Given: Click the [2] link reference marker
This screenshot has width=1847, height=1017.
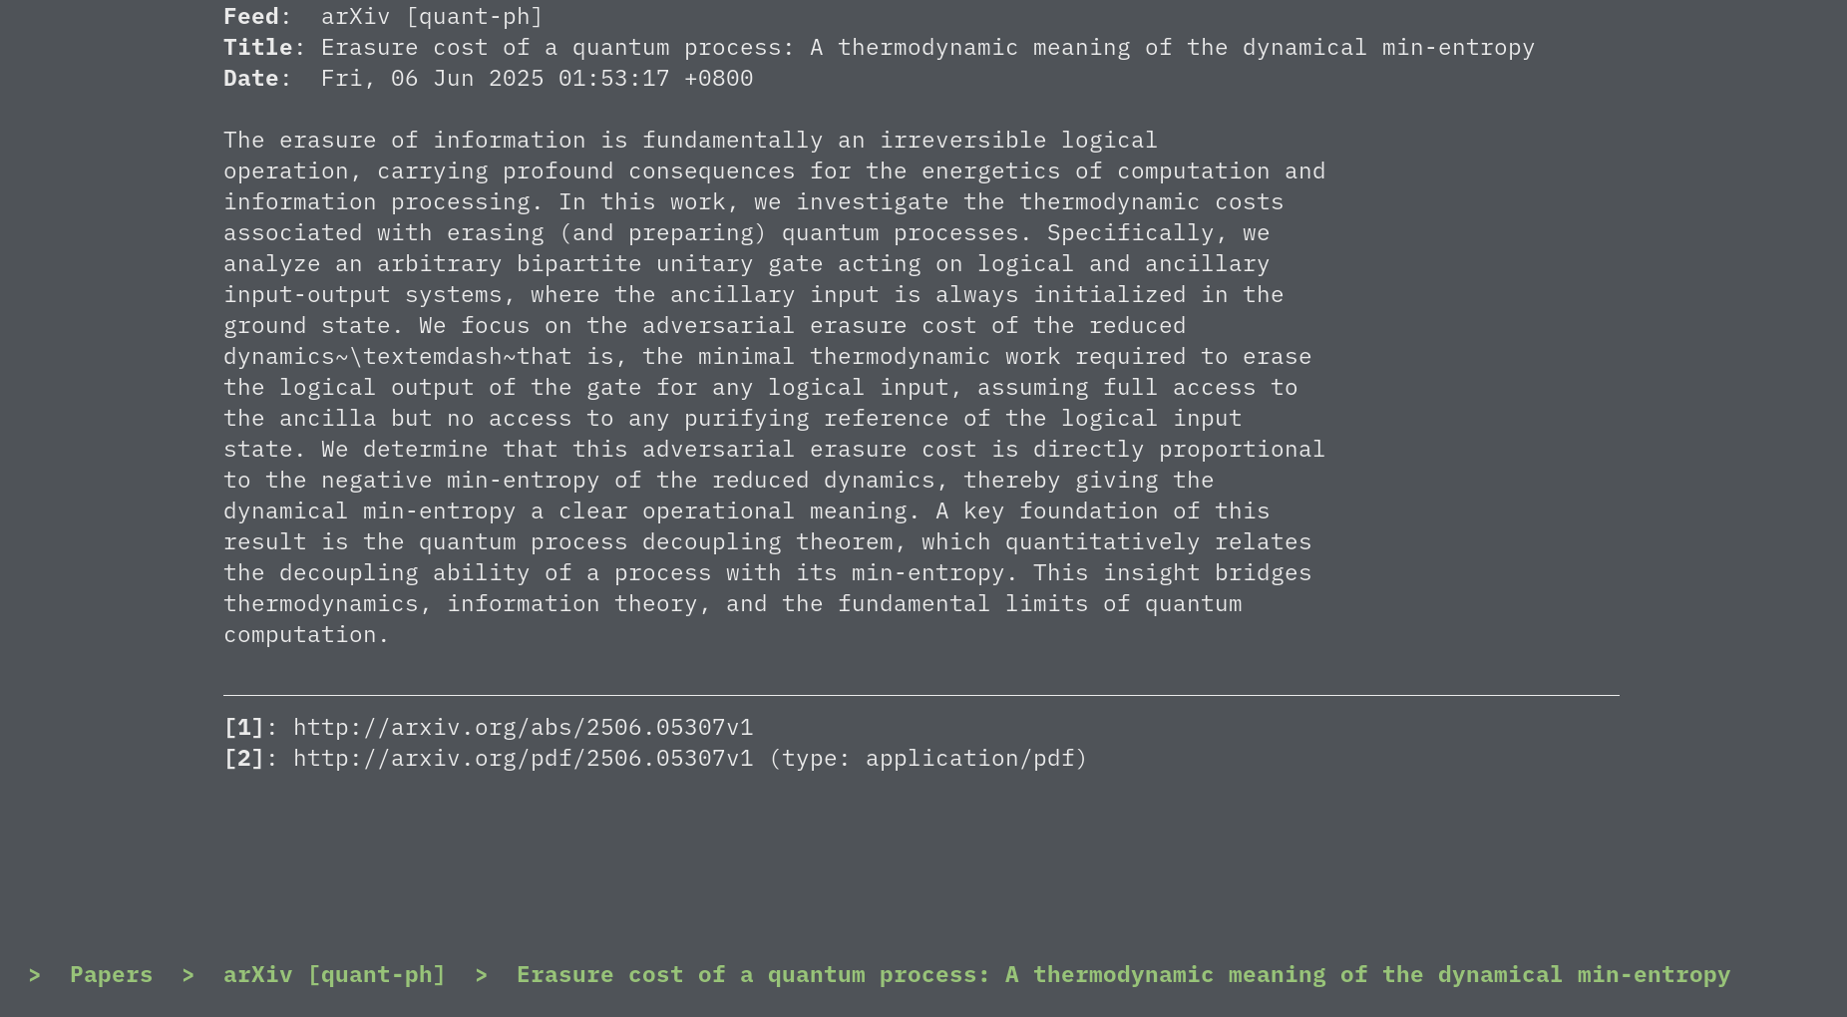Looking at the screenshot, I should pyautogui.click(x=243, y=759).
